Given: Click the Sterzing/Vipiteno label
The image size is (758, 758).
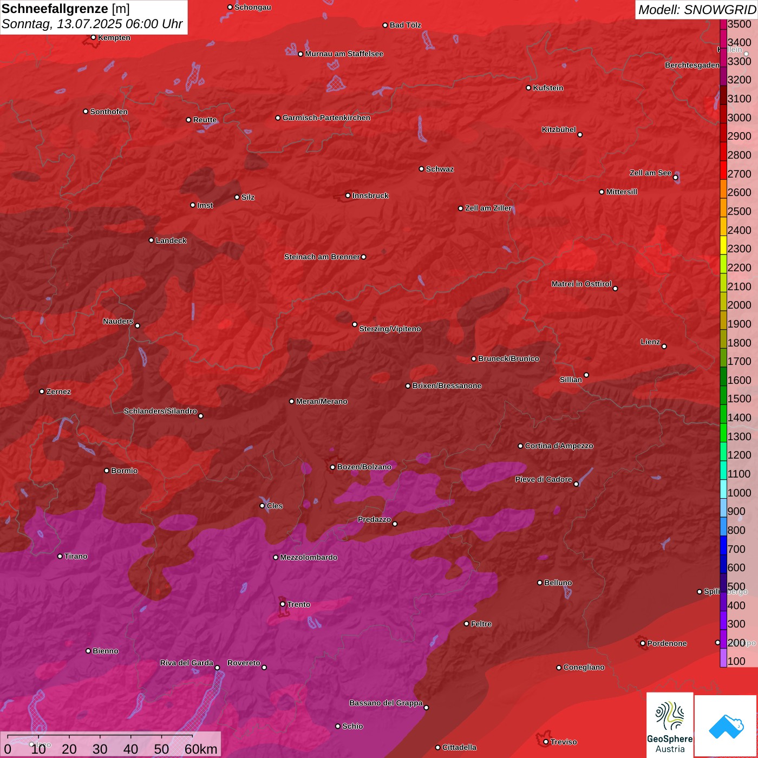Looking at the screenshot, I should point(390,329).
